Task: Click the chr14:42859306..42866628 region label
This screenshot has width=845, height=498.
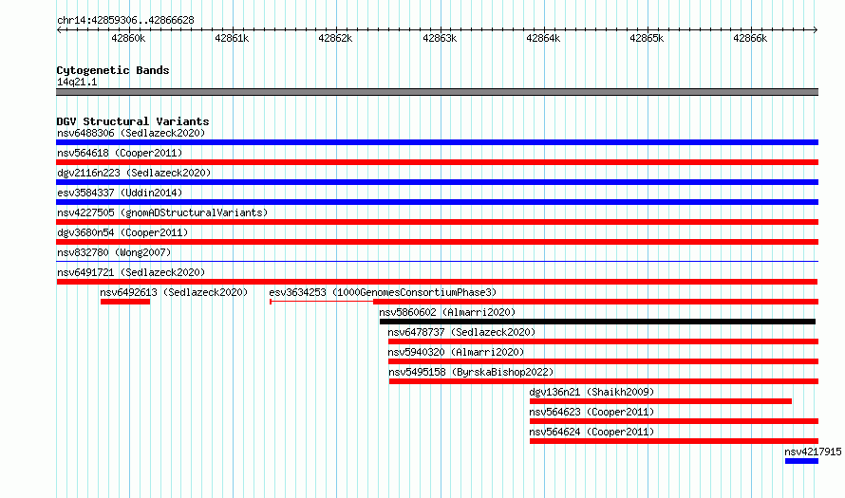Action: click(x=125, y=20)
